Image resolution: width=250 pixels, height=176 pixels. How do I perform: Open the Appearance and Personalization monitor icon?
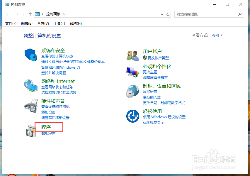(x=133, y=72)
